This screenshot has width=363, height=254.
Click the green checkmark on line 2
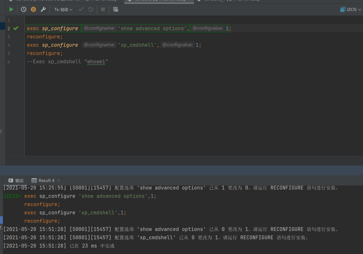(x=15, y=28)
